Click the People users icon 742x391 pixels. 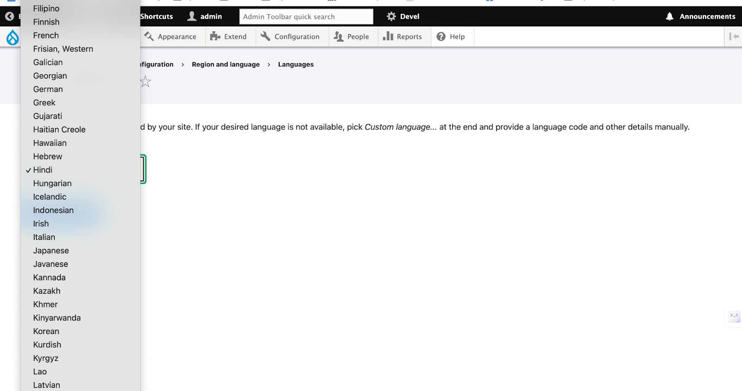pyautogui.click(x=339, y=36)
